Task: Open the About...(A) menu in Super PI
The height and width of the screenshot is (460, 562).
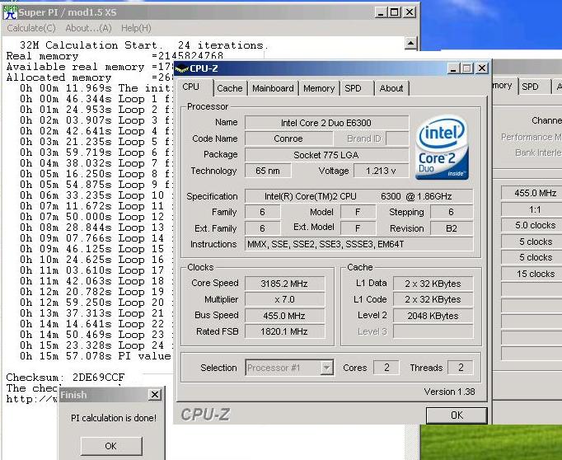Action: click(88, 28)
